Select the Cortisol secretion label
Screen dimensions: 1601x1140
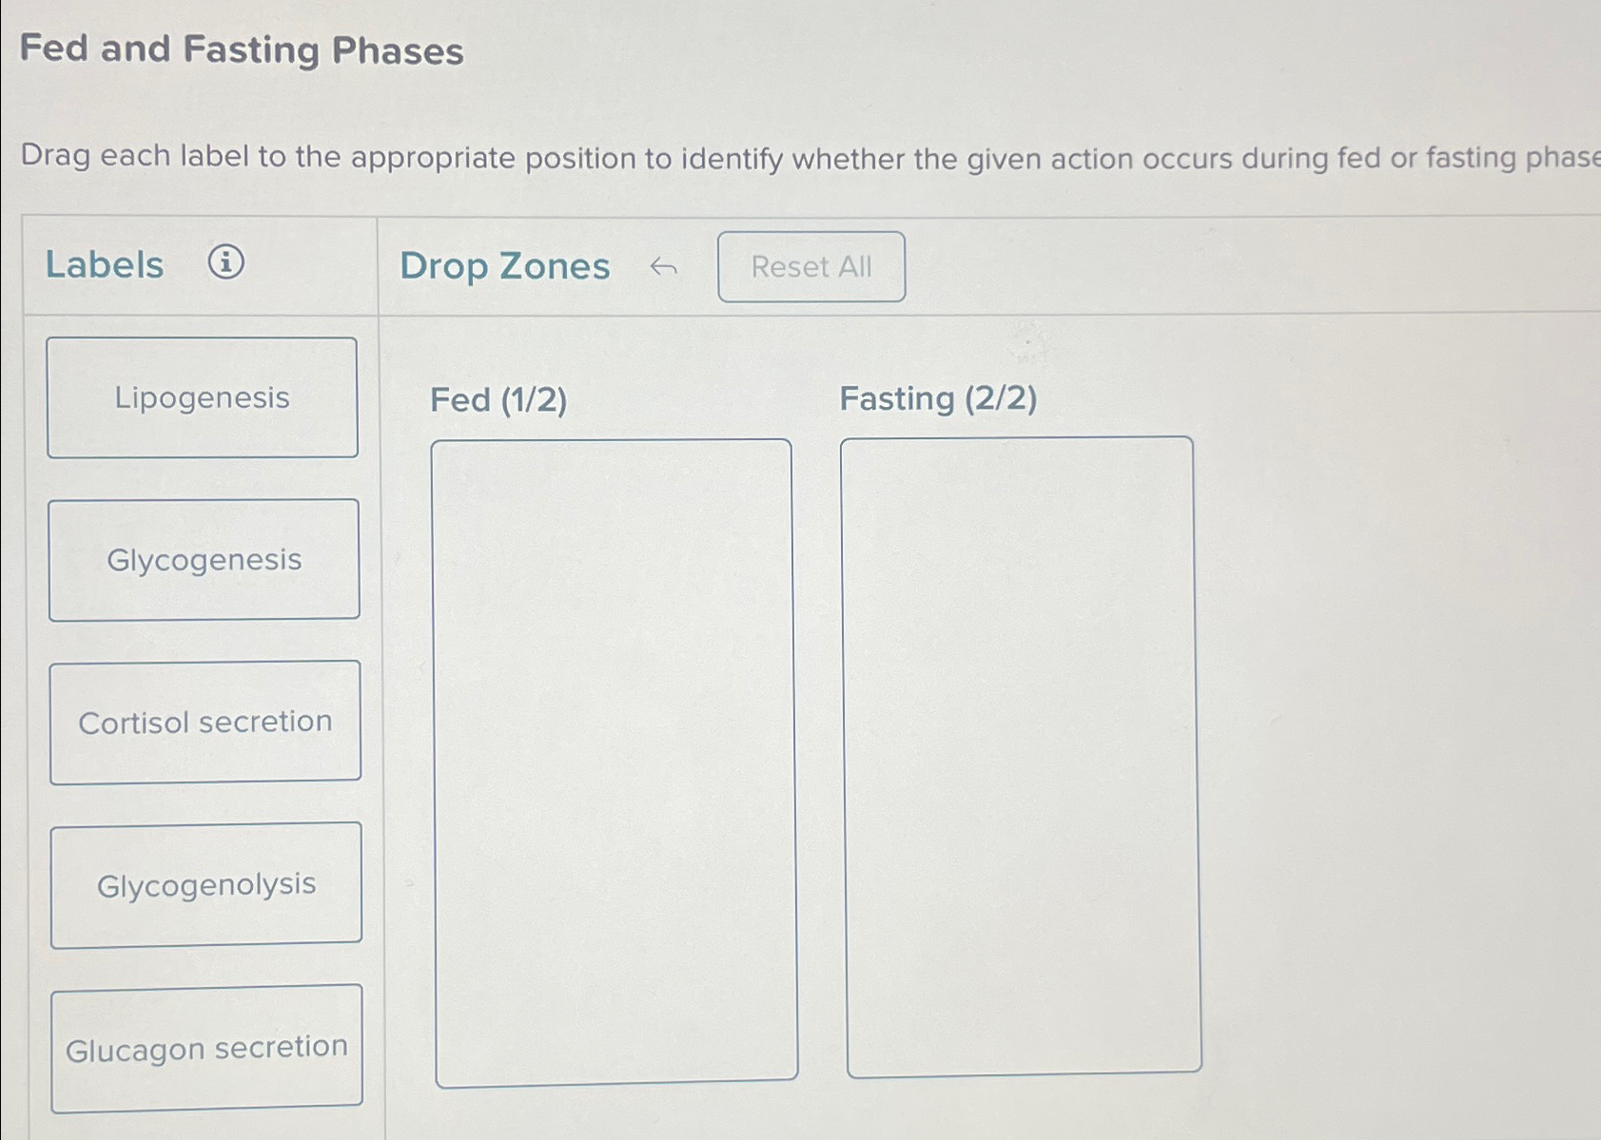point(205,722)
